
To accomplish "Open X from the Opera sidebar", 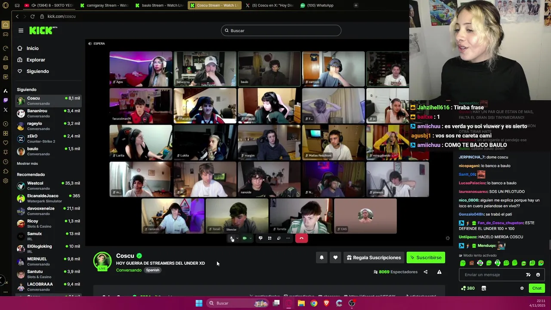I will pos(6,110).
